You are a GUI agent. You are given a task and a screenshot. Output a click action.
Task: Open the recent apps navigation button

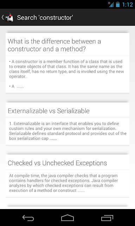[x=107, y=218]
